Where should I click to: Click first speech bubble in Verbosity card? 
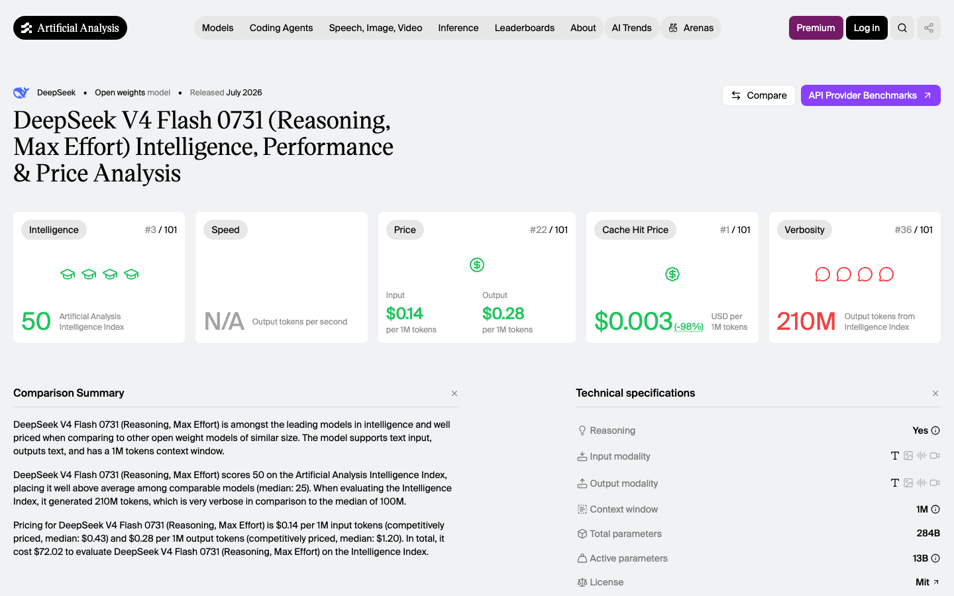(823, 274)
